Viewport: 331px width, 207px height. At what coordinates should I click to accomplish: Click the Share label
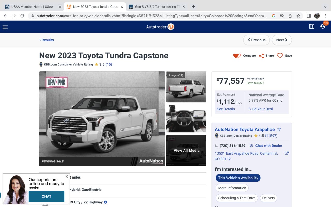point(270,56)
